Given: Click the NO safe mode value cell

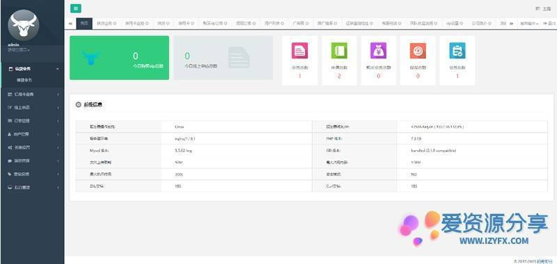Looking at the screenshot, I should 472,174.
